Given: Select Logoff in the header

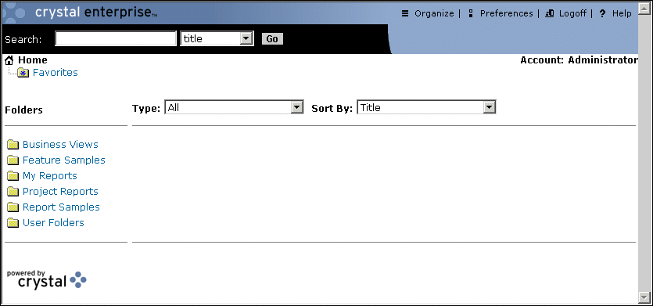Looking at the screenshot, I should [x=572, y=14].
